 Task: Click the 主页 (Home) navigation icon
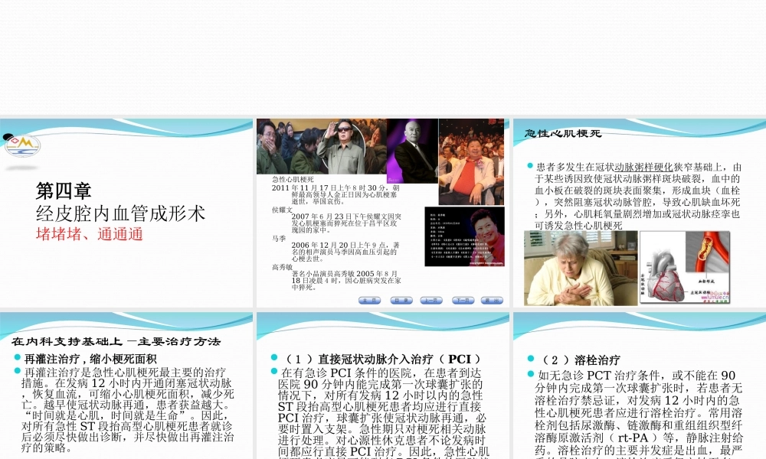pyautogui.click(x=369, y=298)
